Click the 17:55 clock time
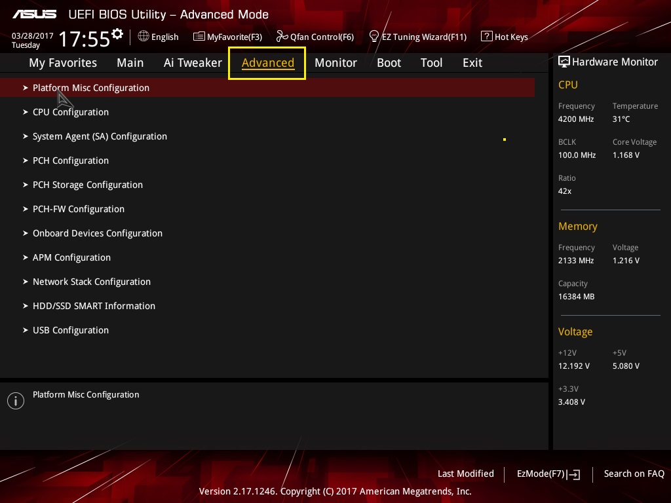Image resolution: width=671 pixels, height=503 pixels. coord(85,39)
